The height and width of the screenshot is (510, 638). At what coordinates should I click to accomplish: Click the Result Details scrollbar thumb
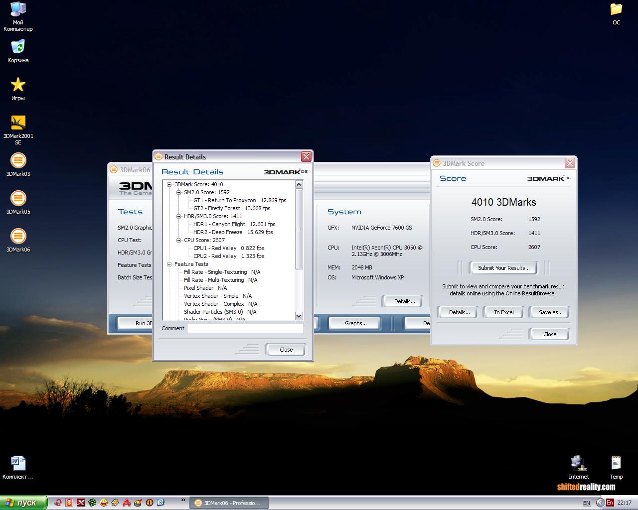(299, 229)
